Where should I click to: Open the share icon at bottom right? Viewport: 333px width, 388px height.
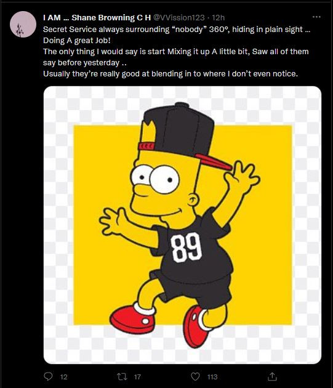pyautogui.click(x=272, y=376)
